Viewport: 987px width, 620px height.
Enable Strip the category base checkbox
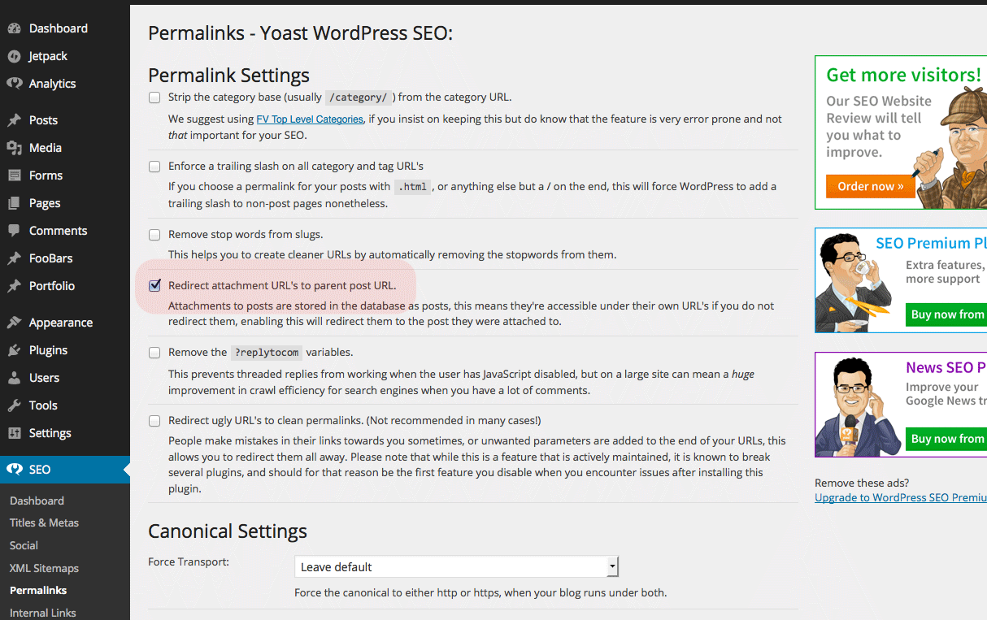click(x=154, y=98)
